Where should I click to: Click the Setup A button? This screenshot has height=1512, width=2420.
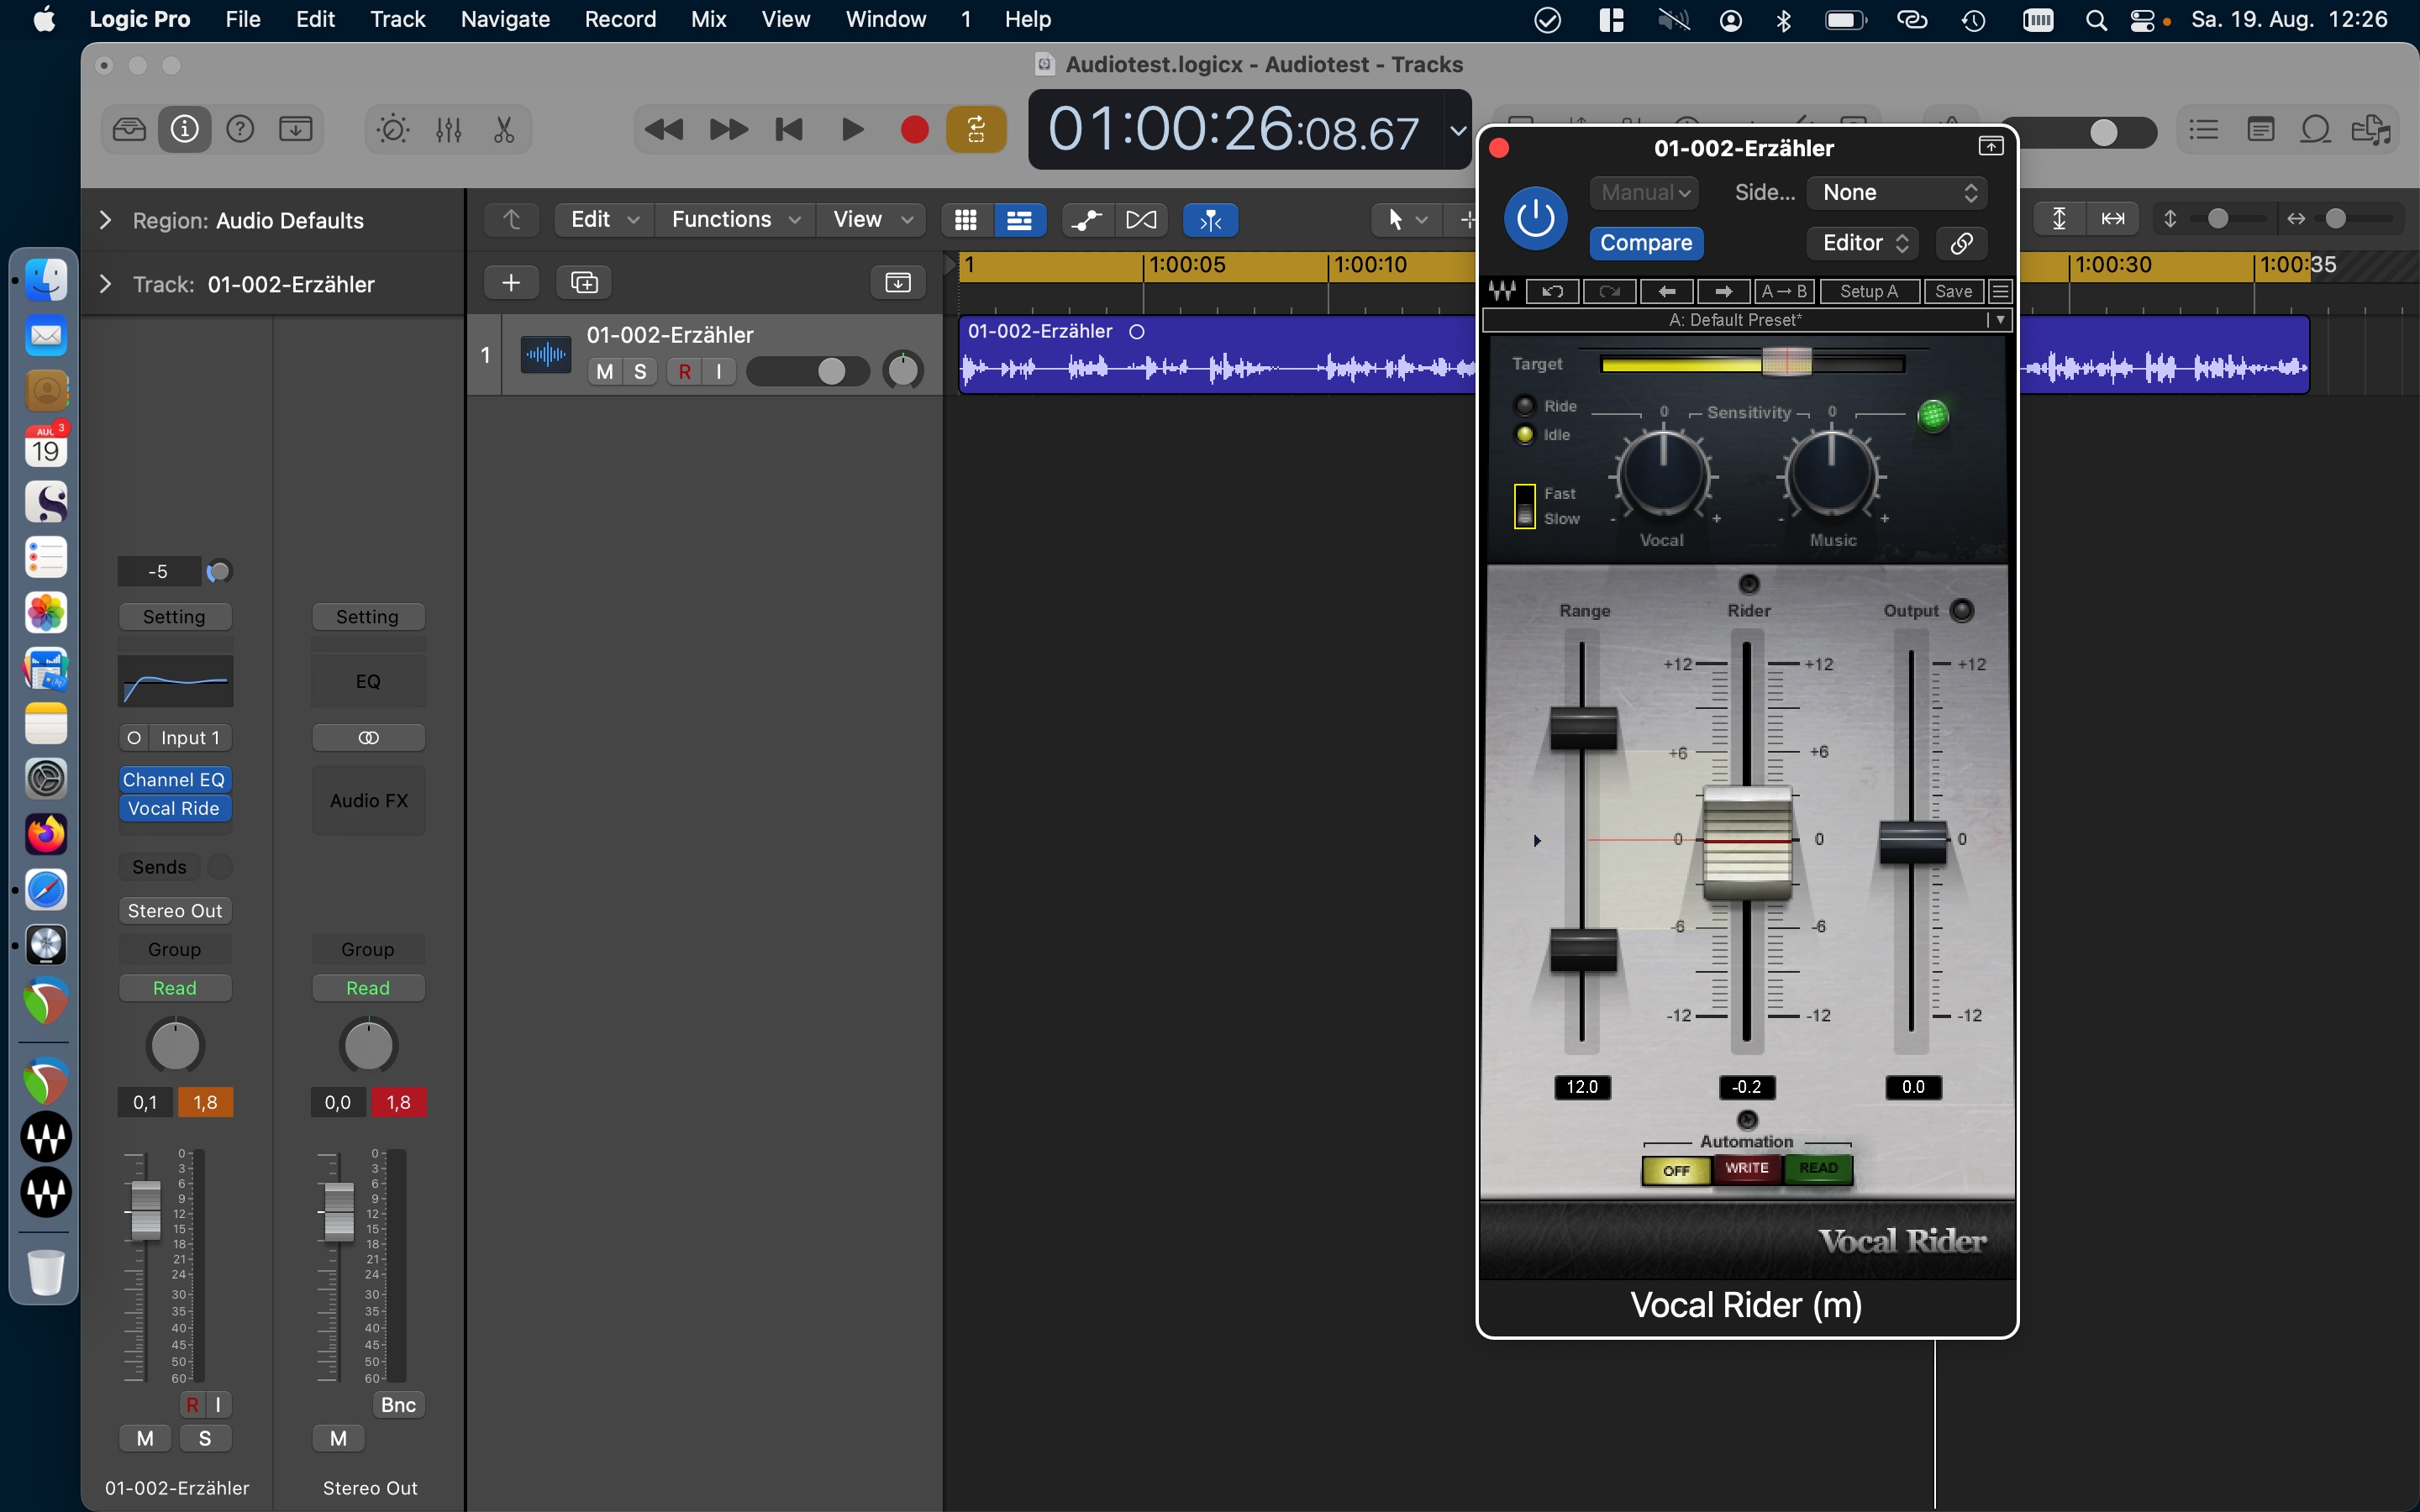coord(1868,291)
